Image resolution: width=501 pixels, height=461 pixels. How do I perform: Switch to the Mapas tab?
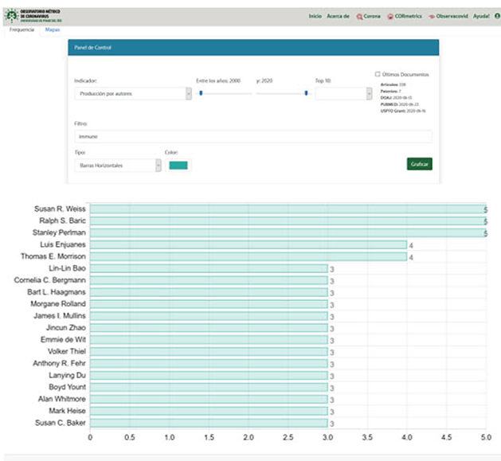[53, 29]
